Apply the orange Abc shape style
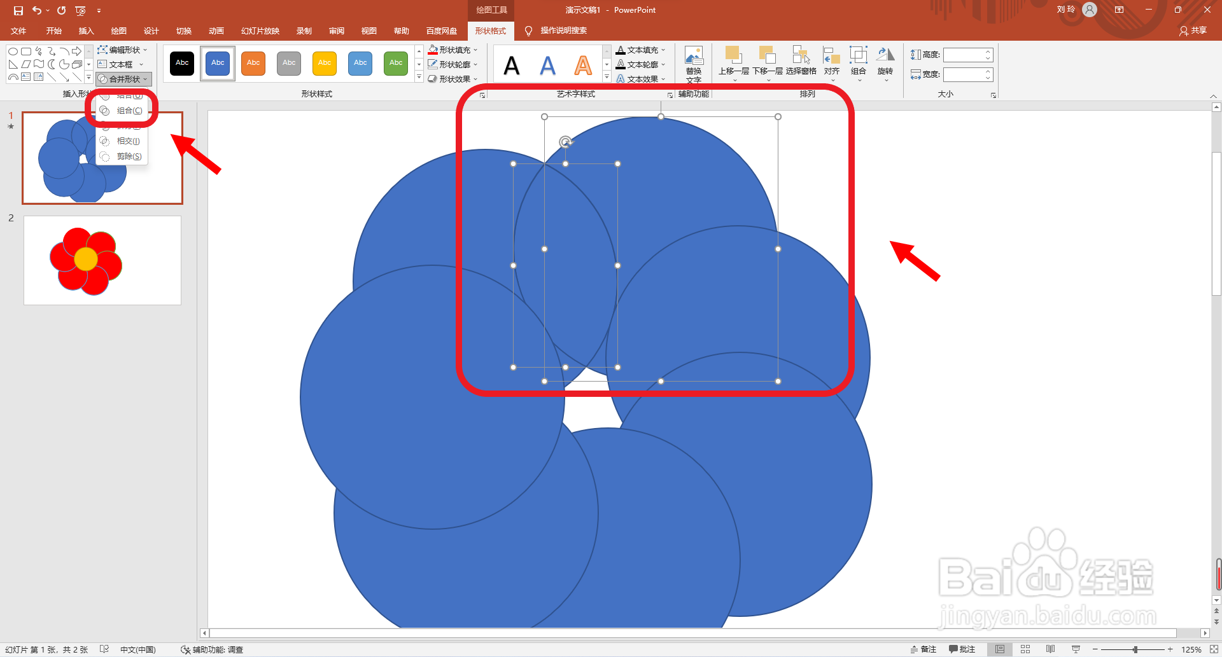 coord(253,63)
